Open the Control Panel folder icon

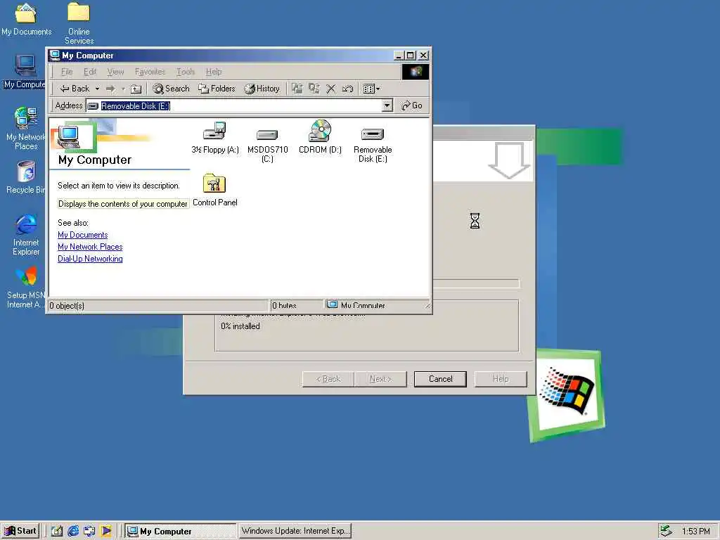214,190
